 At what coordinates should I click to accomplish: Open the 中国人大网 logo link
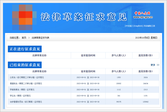coord(142,13)
